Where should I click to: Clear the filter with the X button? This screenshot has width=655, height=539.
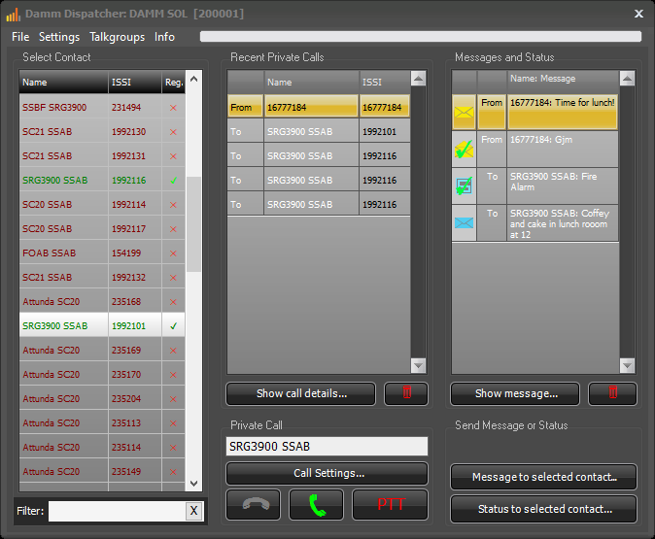(x=194, y=511)
